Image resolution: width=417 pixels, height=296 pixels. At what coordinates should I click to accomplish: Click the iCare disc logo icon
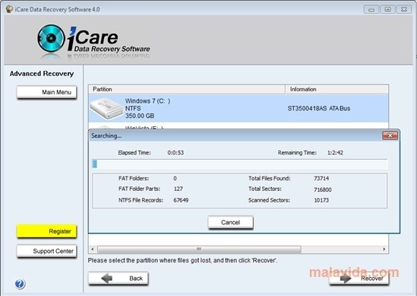tap(51, 38)
